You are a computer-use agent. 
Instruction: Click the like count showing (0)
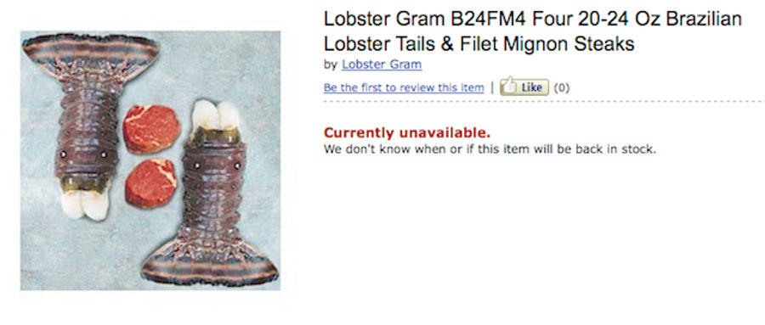pyautogui.click(x=562, y=87)
